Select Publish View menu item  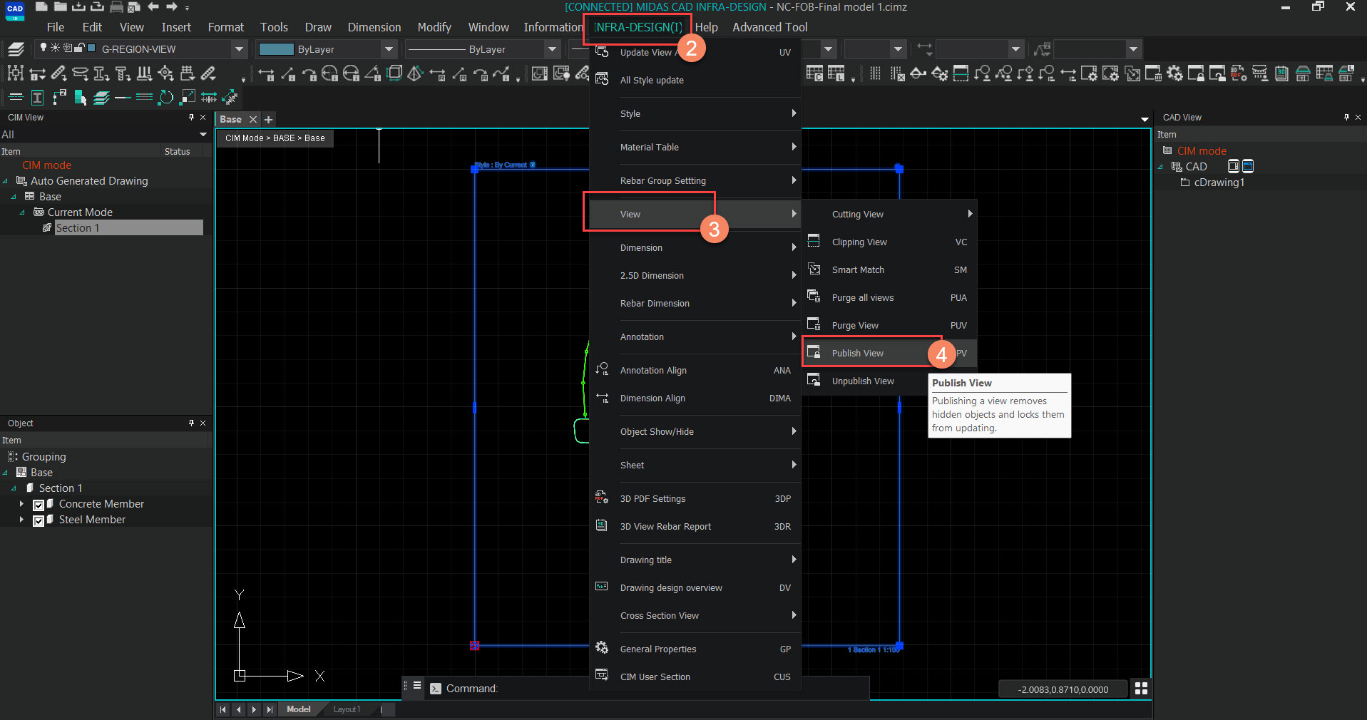tap(889, 353)
